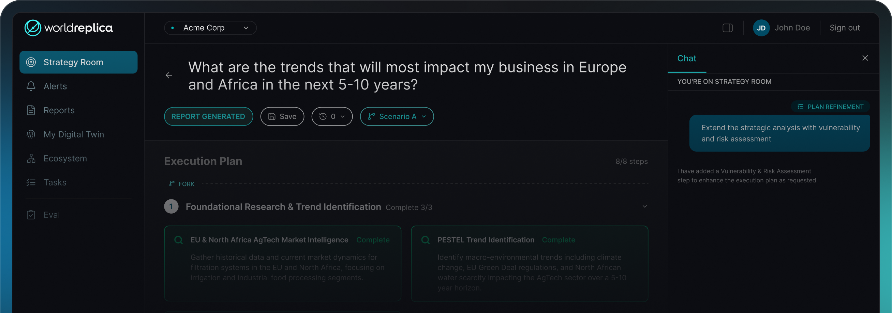Open Reports via the document icon
This screenshot has height=313, width=892.
tap(31, 110)
